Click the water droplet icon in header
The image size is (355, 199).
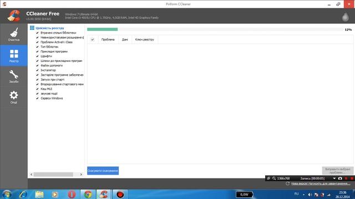(345, 17)
